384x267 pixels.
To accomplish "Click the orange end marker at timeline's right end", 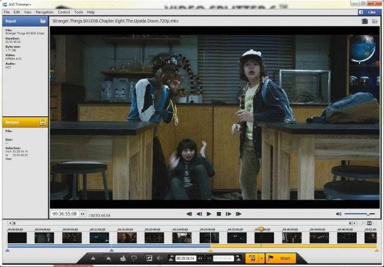I will 376,250.
